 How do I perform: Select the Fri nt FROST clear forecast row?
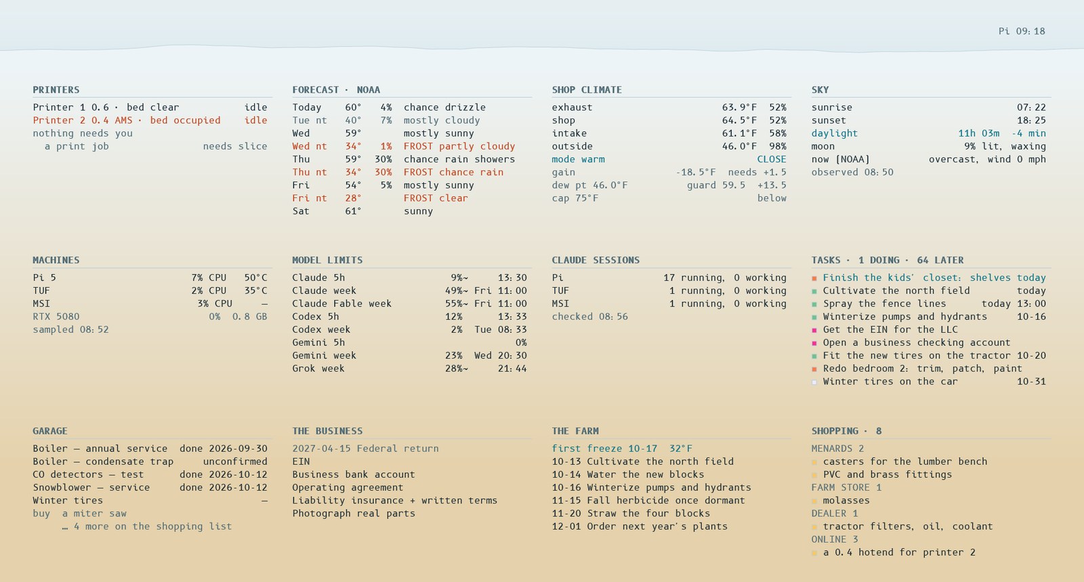380,198
